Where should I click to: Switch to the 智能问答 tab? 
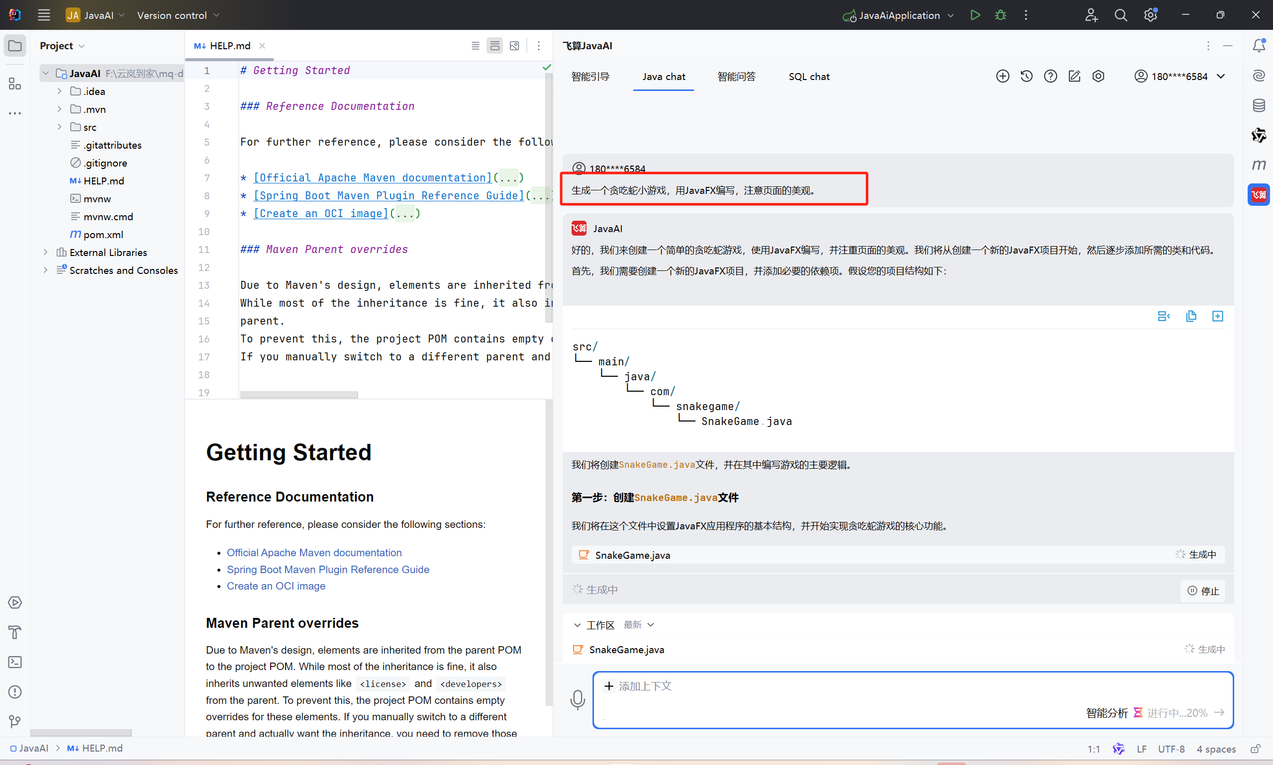[x=736, y=76]
